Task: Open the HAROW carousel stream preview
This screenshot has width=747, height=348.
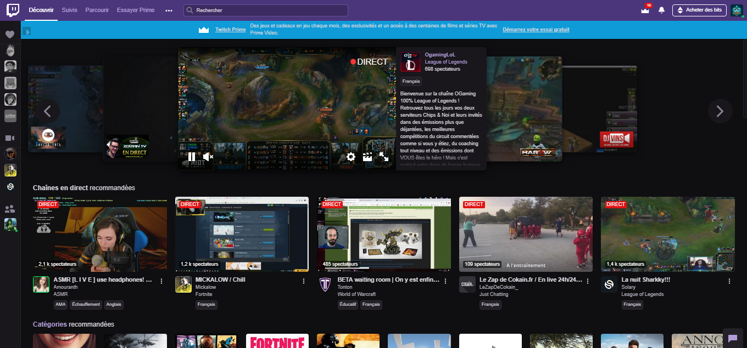Action: tap(525, 108)
